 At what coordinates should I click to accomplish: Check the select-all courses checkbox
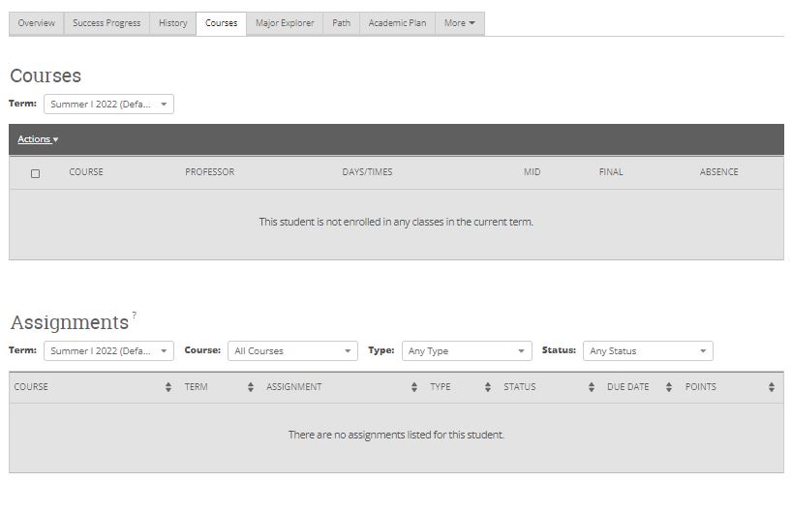(x=36, y=173)
